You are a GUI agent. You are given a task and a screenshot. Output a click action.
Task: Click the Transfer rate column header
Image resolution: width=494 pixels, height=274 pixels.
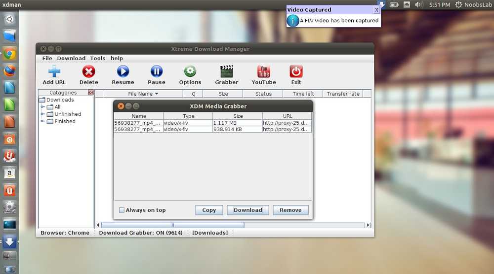pos(343,94)
